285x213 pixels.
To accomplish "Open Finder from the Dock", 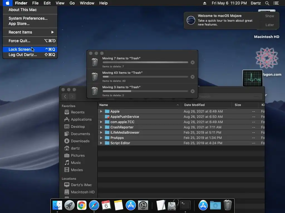I will point(57,206).
